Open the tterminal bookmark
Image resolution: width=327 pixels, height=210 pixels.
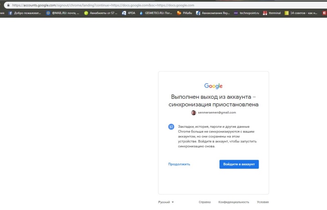(x=272, y=13)
